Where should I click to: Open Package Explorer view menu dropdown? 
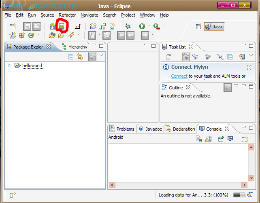coord(101,55)
